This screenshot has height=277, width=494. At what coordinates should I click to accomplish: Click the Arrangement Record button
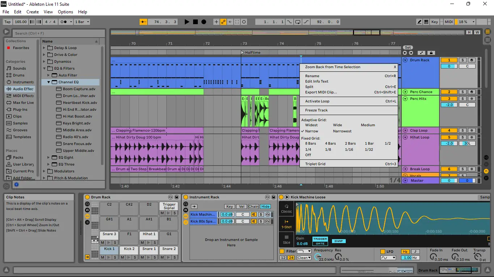click(x=204, y=22)
